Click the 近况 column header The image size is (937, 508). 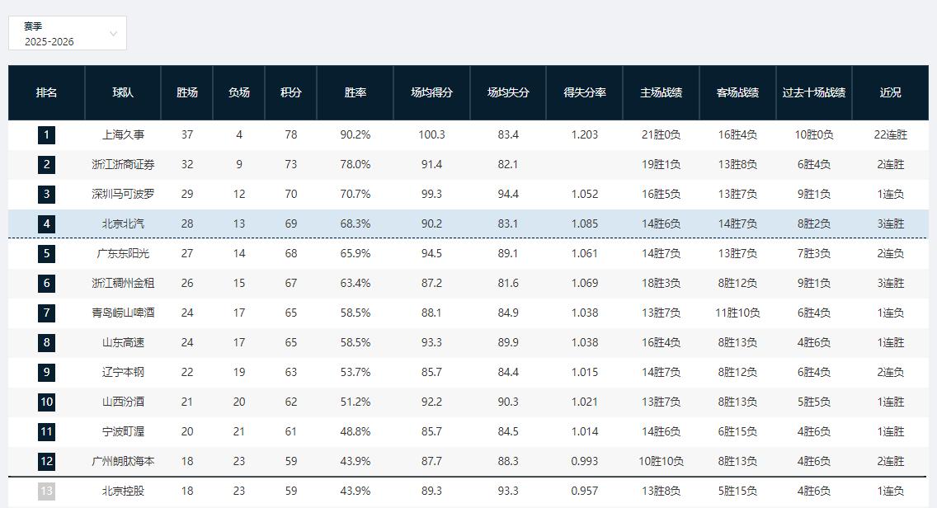tap(890, 92)
